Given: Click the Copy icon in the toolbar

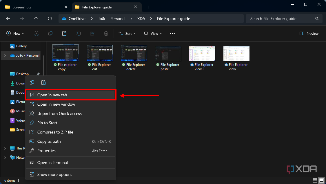Looking at the screenshot, I should click(50, 33).
